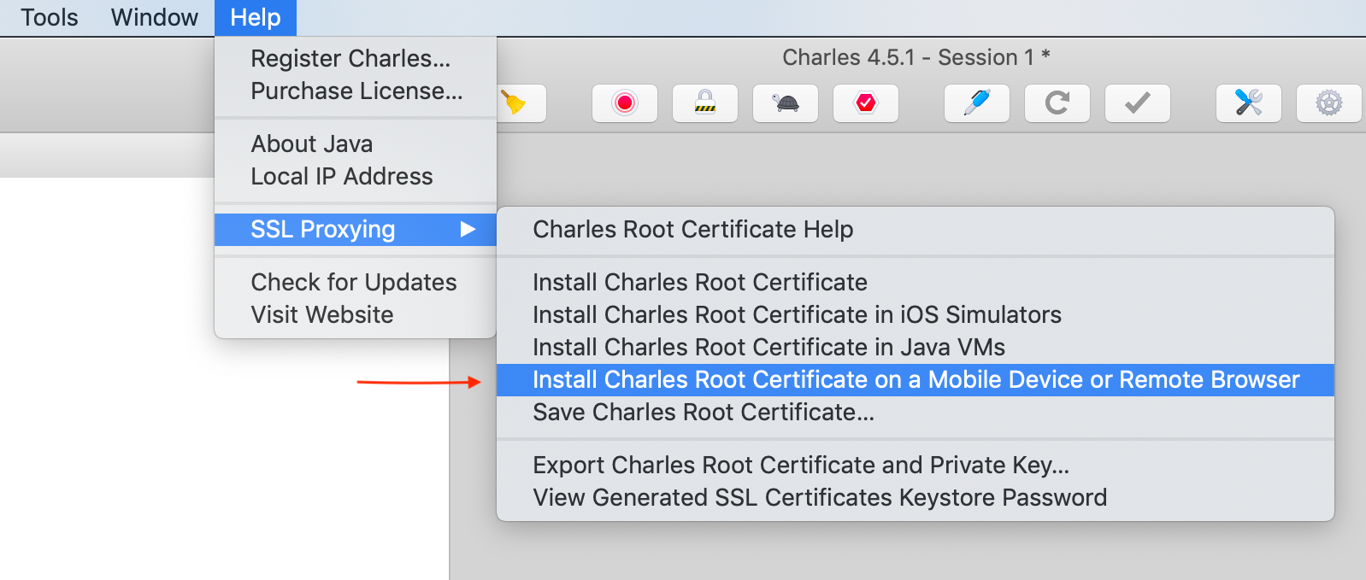Click the Compose pen icon
Screen dimensions: 1366x580
(x=977, y=103)
